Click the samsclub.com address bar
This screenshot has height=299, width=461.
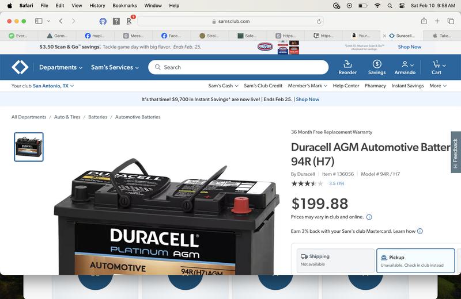(231, 21)
